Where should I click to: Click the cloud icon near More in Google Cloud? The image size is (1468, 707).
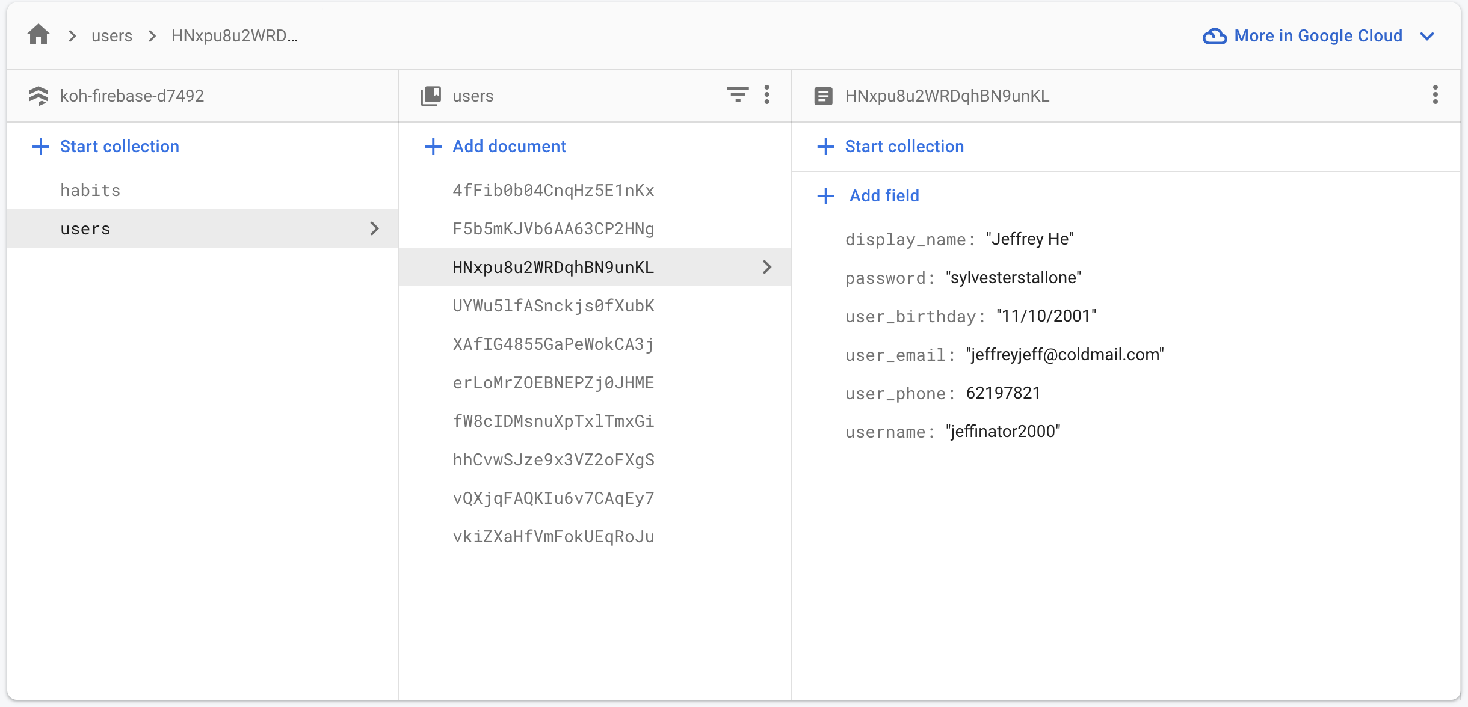click(x=1215, y=36)
